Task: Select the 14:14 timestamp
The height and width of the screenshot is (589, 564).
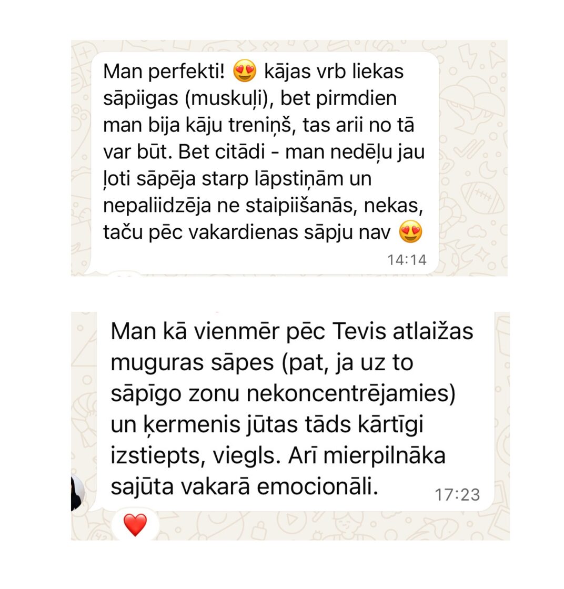Action: [407, 260]
